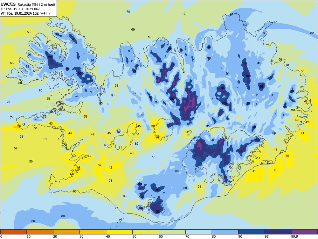Click the humidity value '80' near the south coast

(x=125, y=196)
